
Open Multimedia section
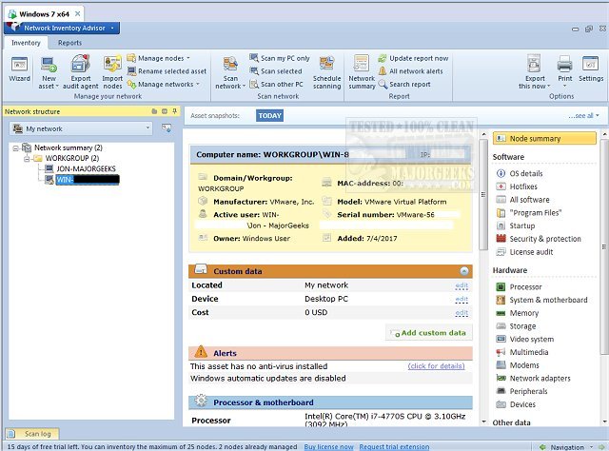[x=522, y=352]
